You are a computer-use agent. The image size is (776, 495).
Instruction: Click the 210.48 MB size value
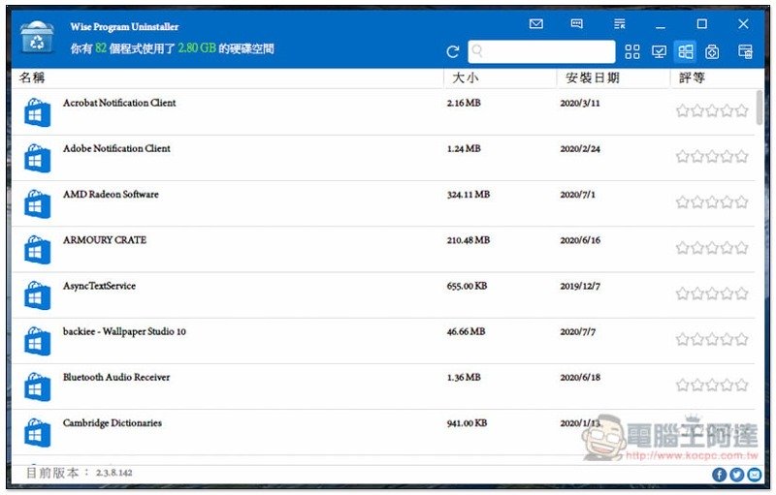(469, 240)
